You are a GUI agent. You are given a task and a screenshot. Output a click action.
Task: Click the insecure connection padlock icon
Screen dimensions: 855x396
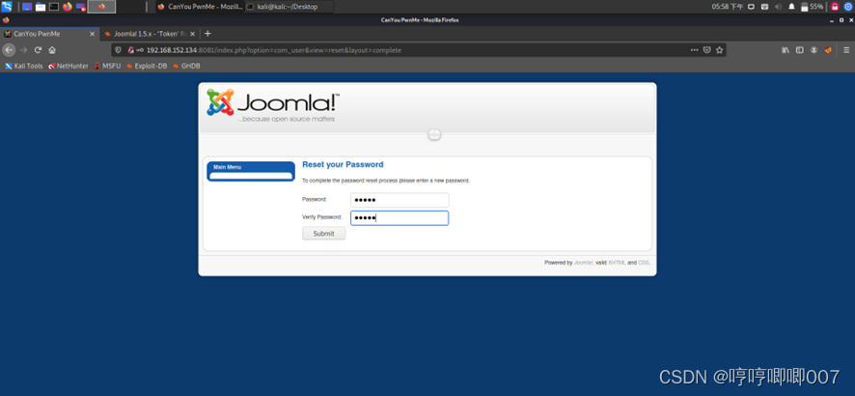click(131, 49)
